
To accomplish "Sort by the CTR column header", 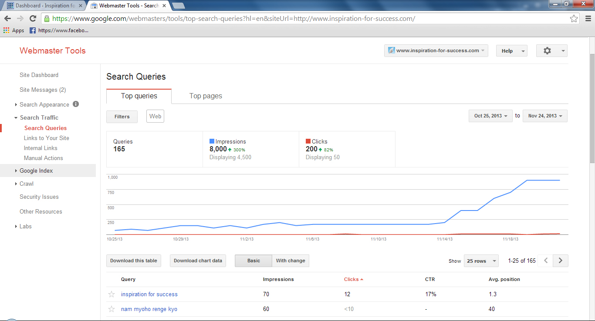I will point(430,279).
